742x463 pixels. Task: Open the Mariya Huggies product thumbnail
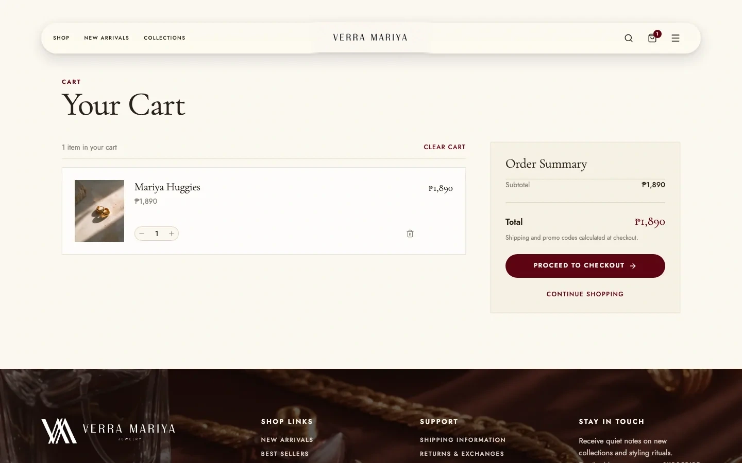(99, 211)
